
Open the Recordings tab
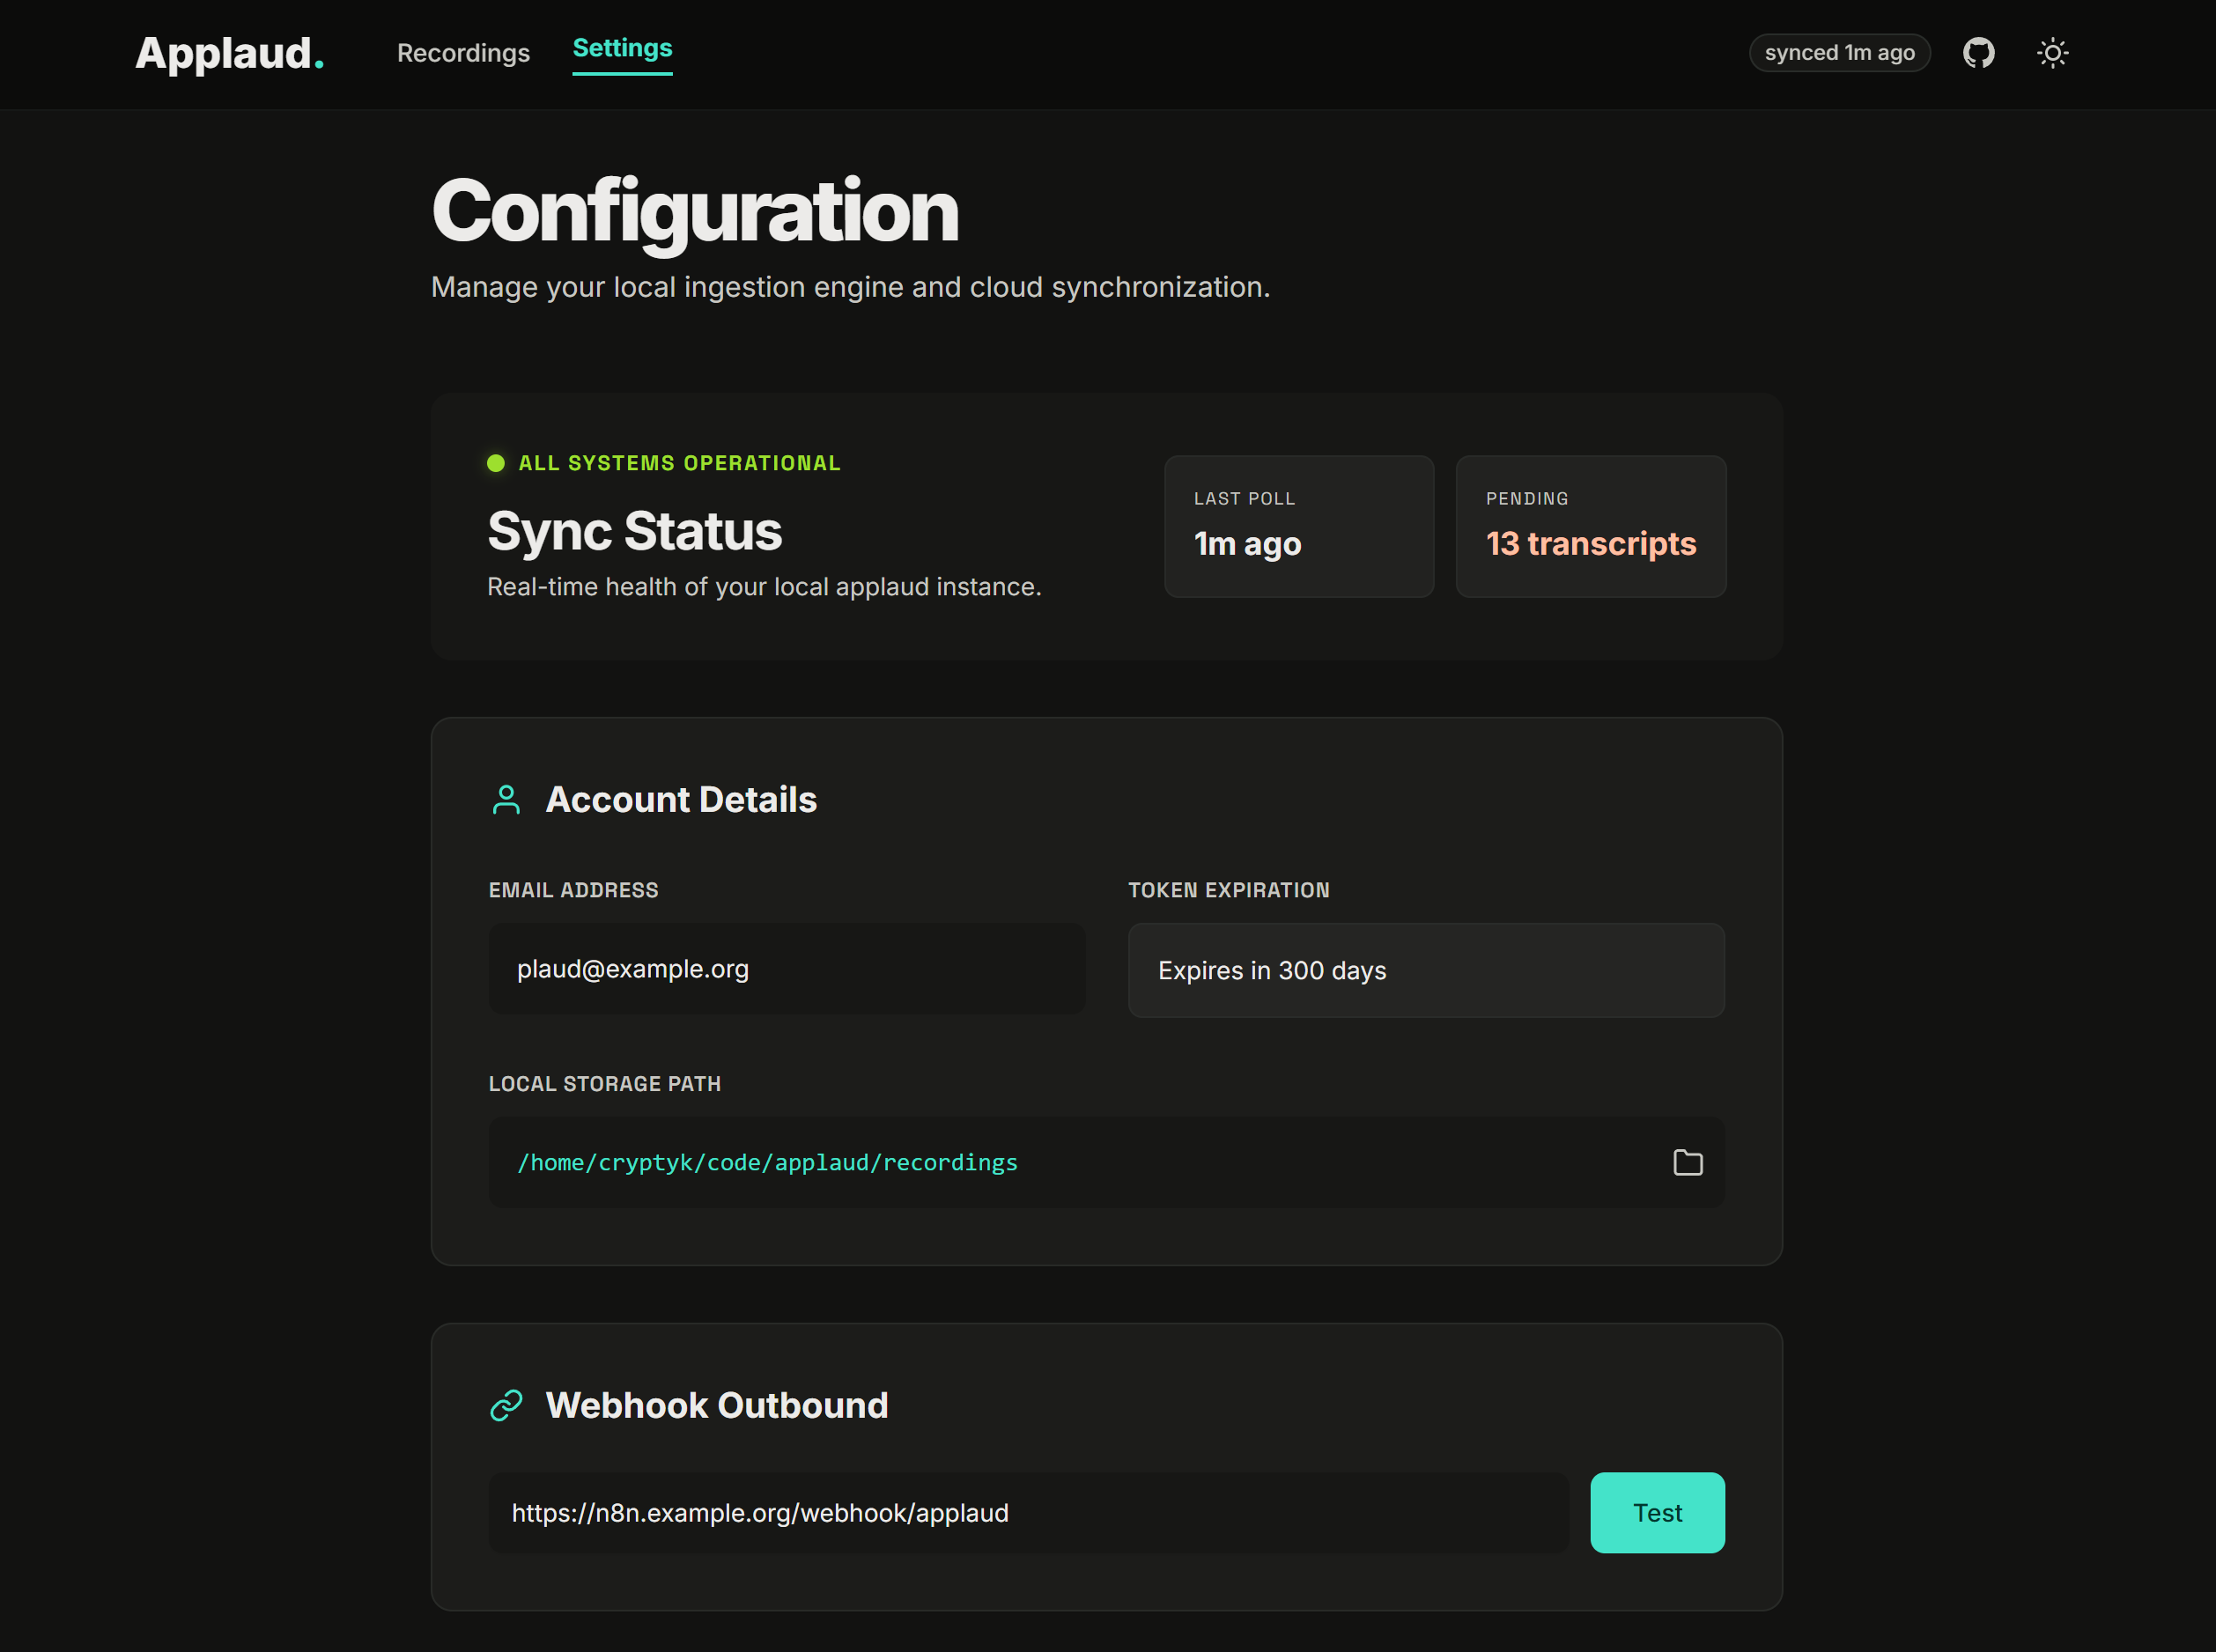pyautogui.click(x=463, y=53)
